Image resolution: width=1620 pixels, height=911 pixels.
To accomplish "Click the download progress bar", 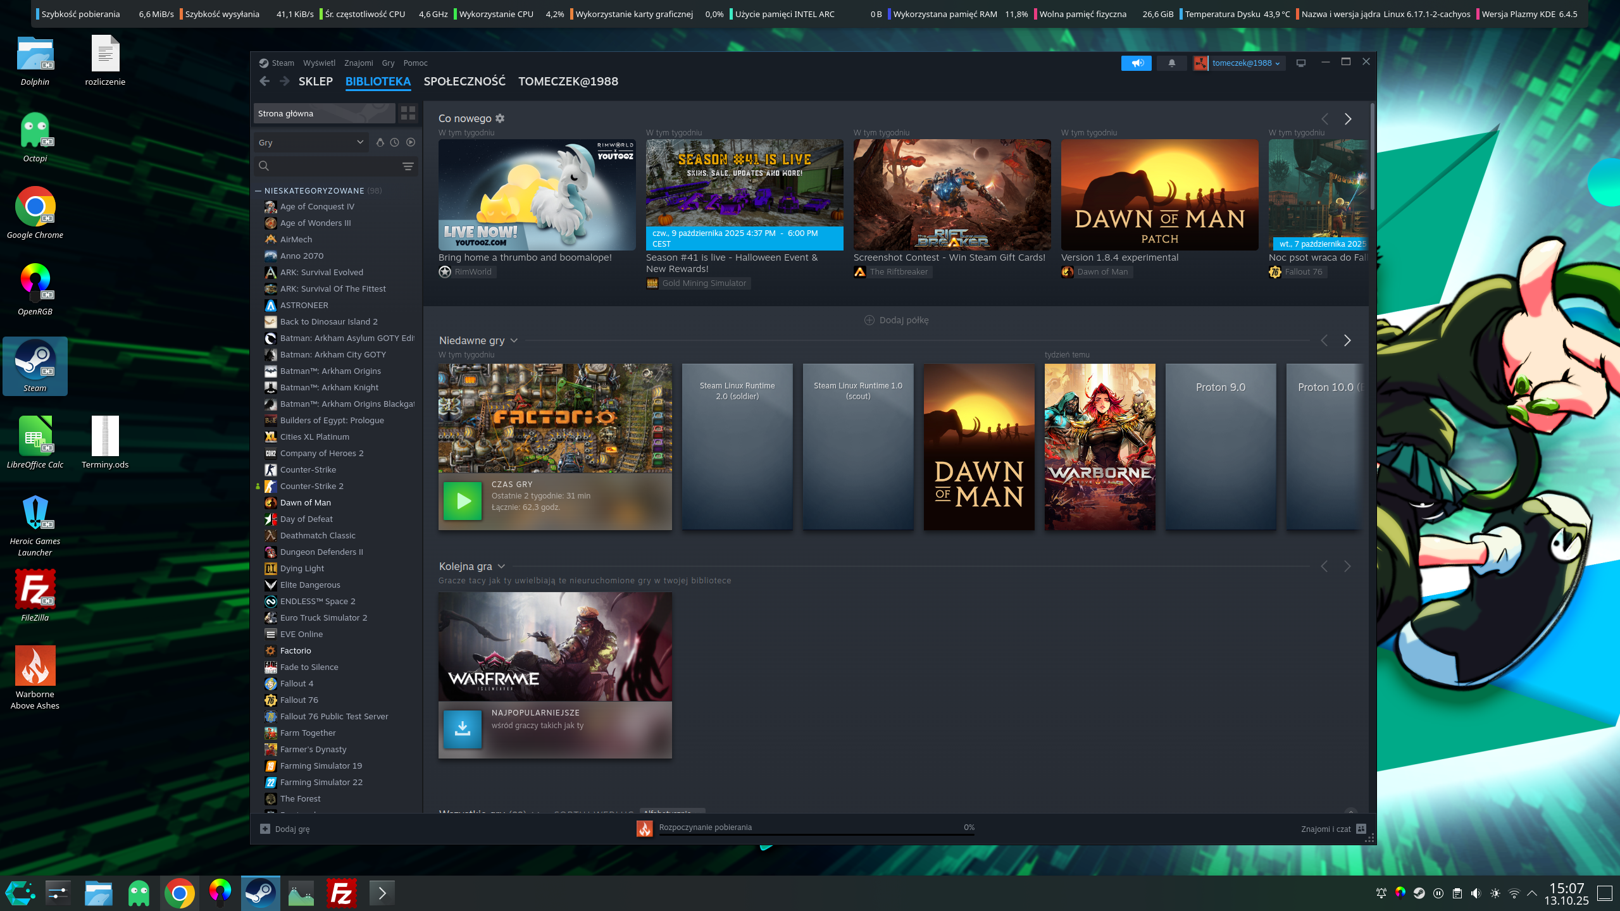I will (816, 833).
